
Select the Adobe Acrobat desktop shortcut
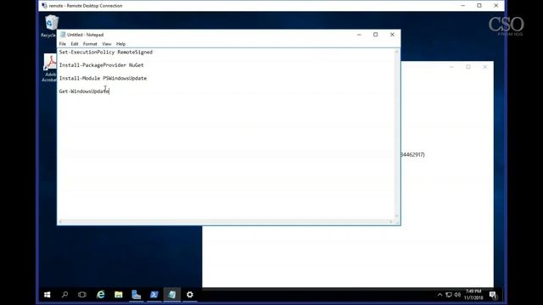(x=50, y=68)
